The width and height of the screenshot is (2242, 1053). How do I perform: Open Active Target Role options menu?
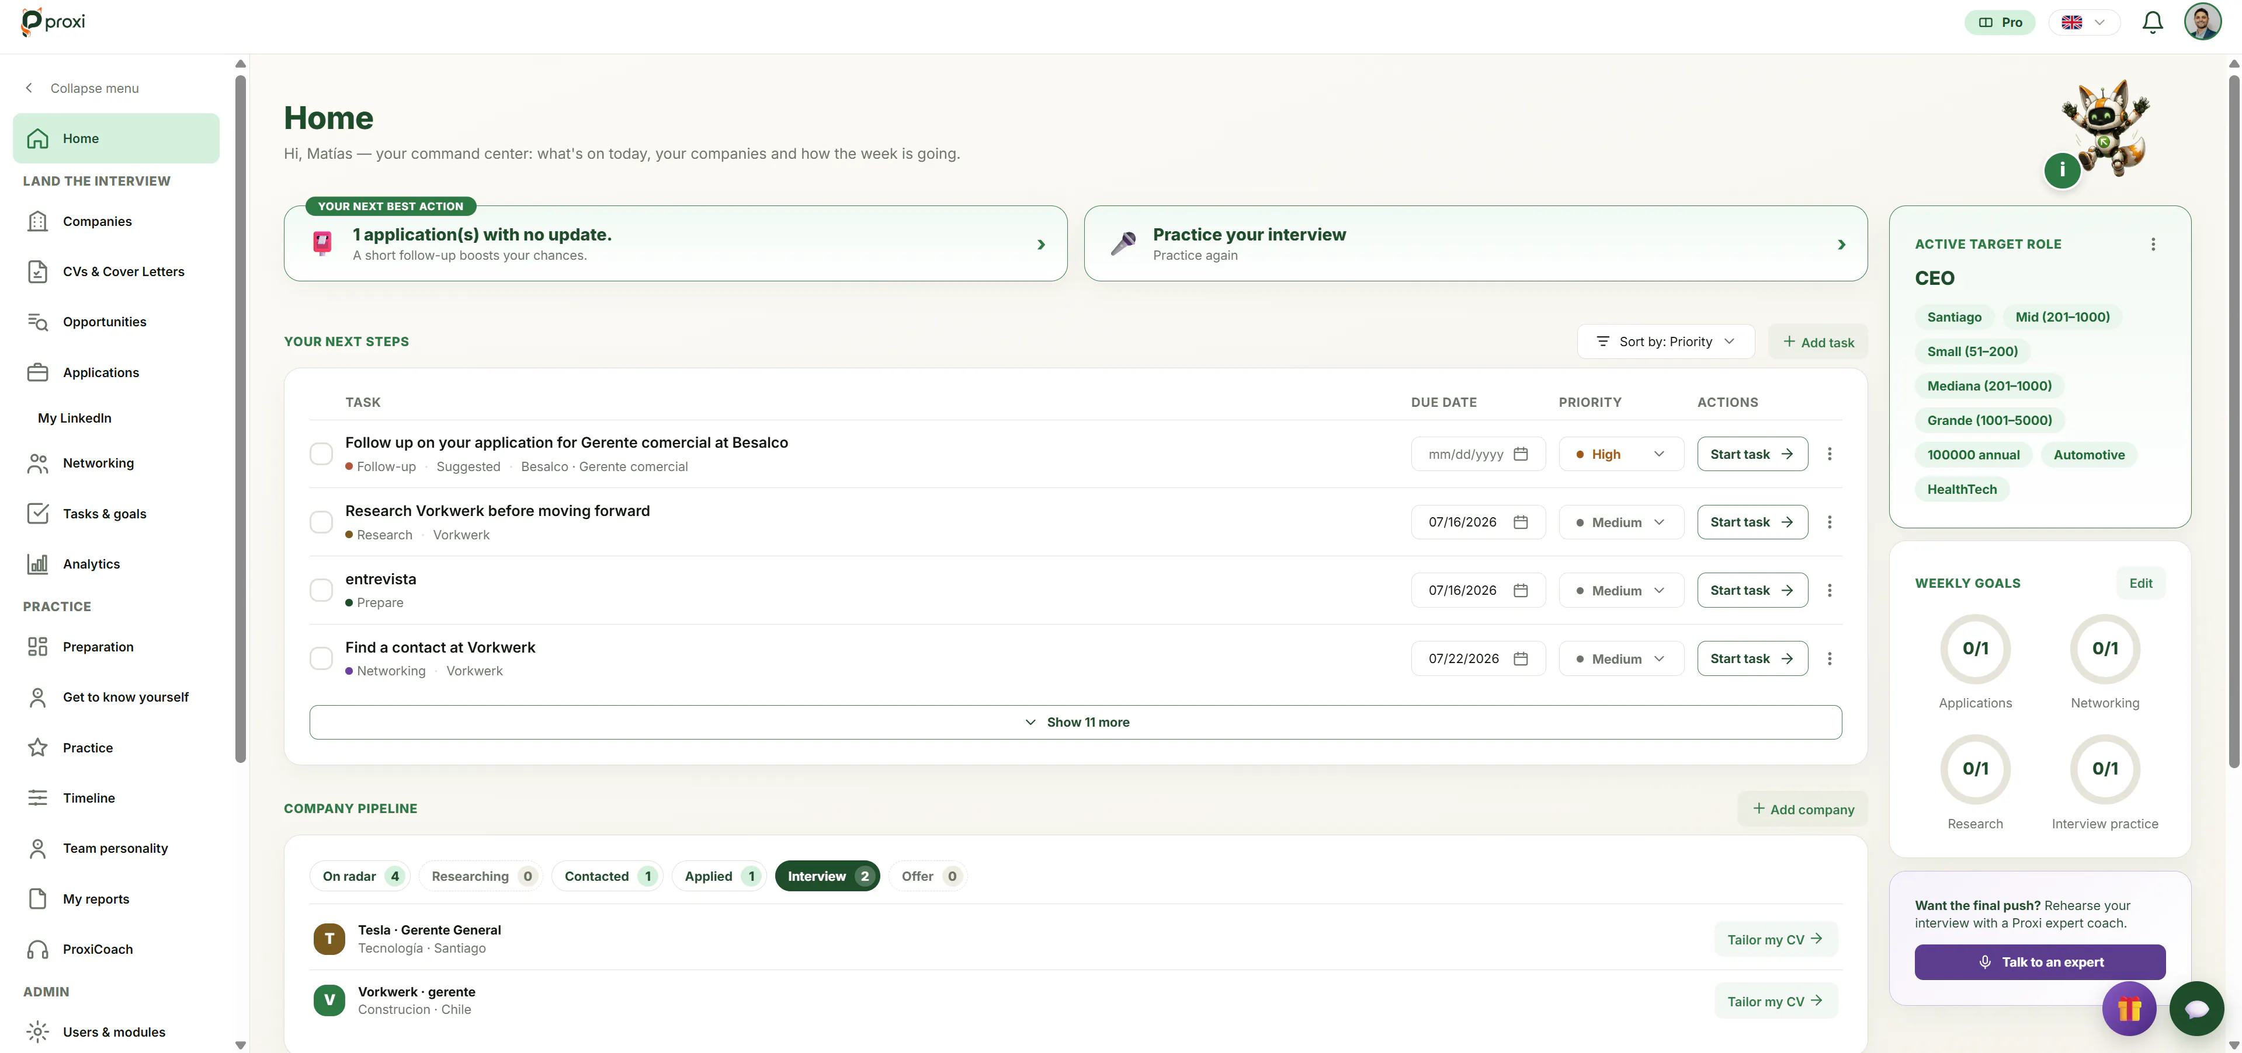[2153, 245]
